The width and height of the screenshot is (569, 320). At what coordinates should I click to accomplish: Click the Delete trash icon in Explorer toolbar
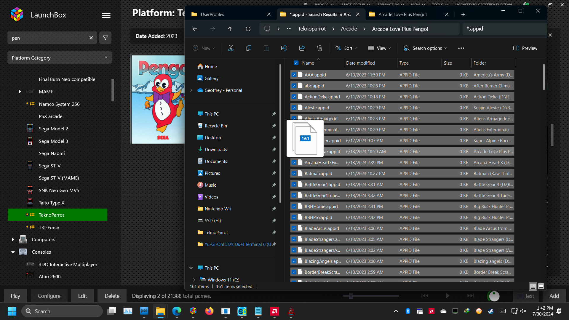[319, 48]
